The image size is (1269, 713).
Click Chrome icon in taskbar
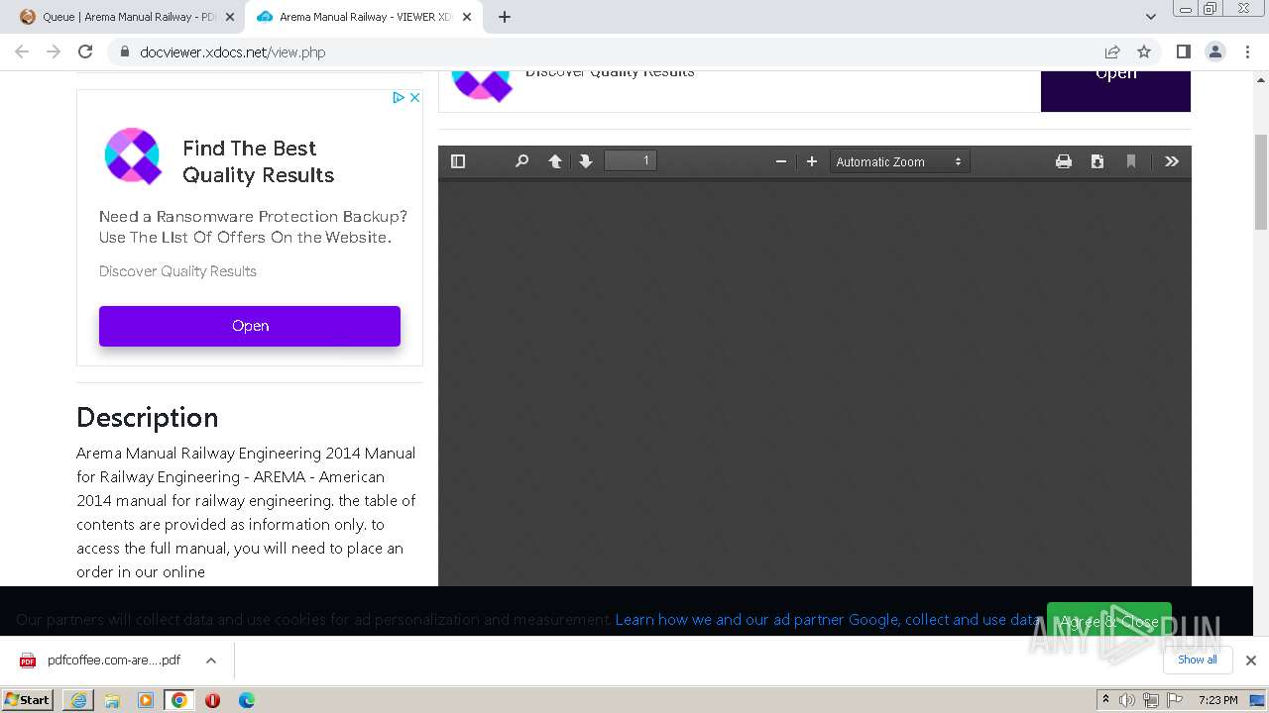tap(179, 700)
